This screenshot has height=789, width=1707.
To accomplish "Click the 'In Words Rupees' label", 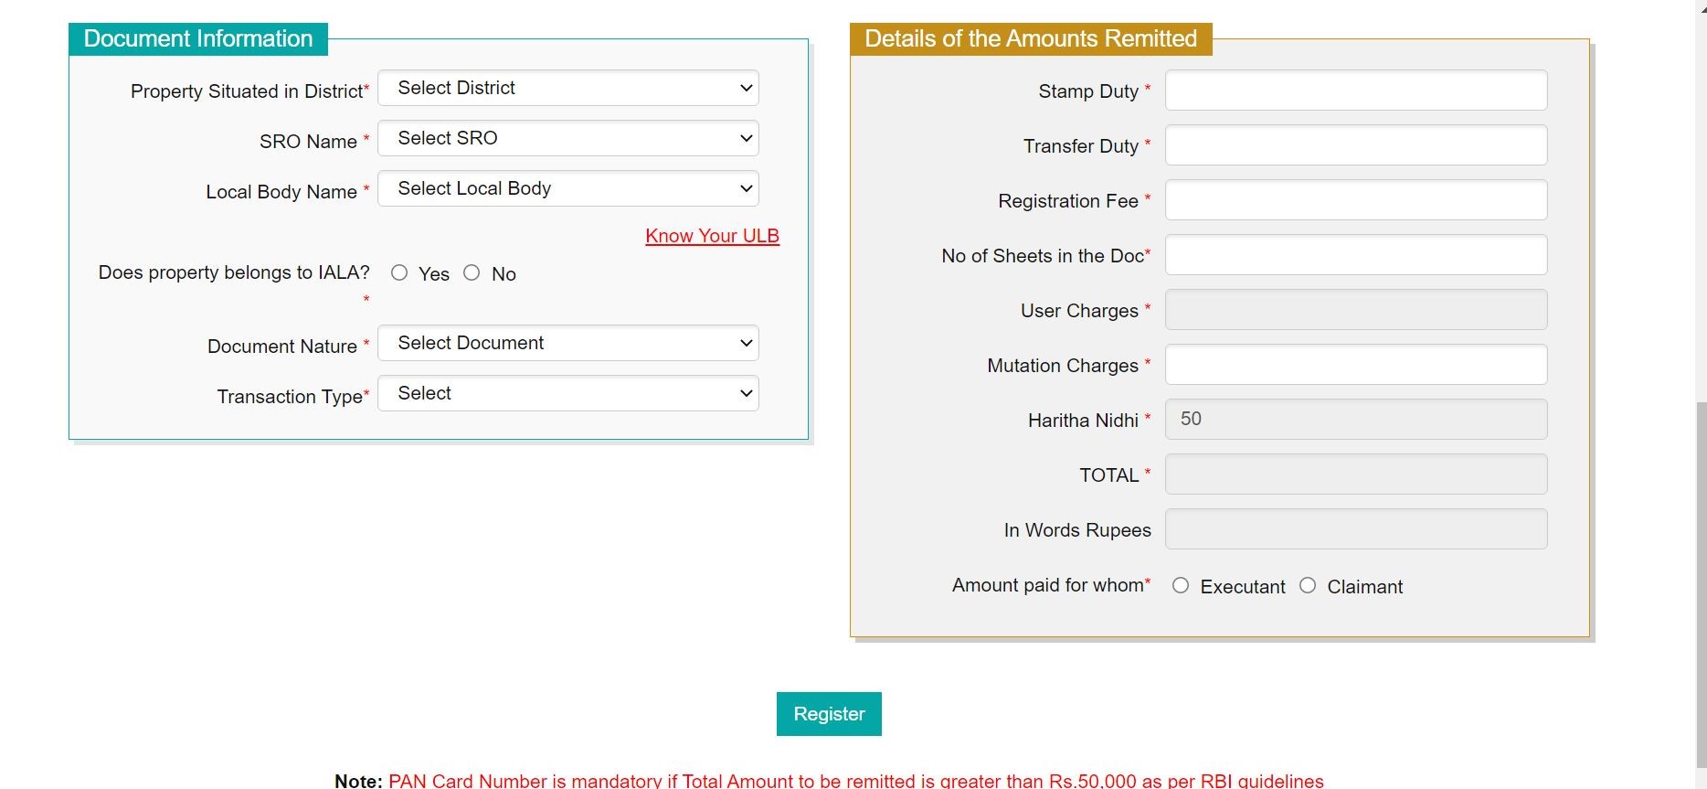I will 1077,530.
